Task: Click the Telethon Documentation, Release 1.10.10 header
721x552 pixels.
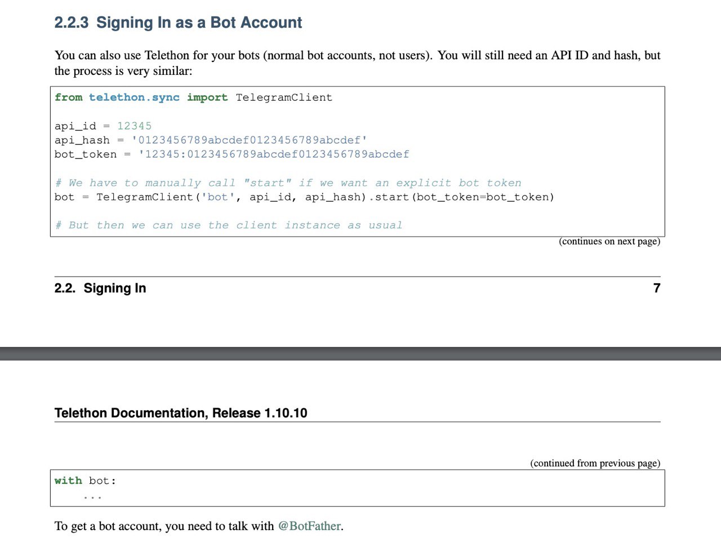Action: click(181, 413)
